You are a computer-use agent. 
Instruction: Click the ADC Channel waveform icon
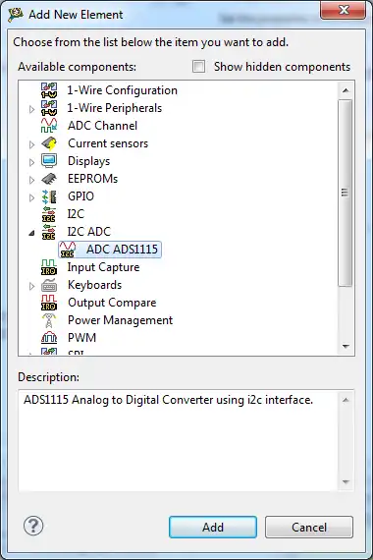pos(49,126)
